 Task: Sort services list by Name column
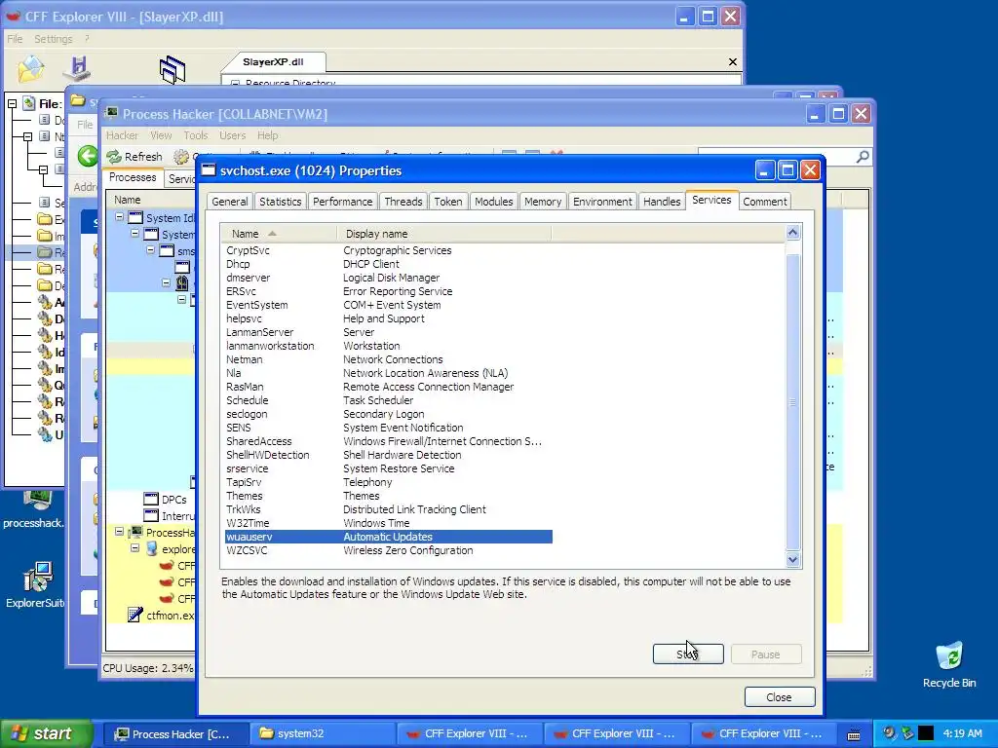point(279,234)
